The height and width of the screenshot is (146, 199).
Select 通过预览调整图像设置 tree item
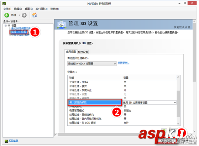(21, 28)
